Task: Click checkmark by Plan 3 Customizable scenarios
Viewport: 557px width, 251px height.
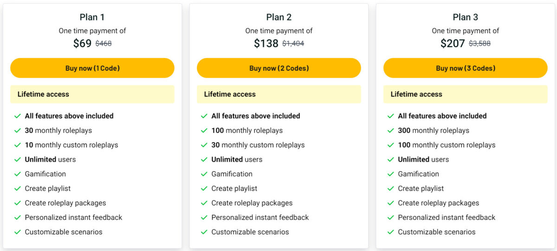Action: 391,232
